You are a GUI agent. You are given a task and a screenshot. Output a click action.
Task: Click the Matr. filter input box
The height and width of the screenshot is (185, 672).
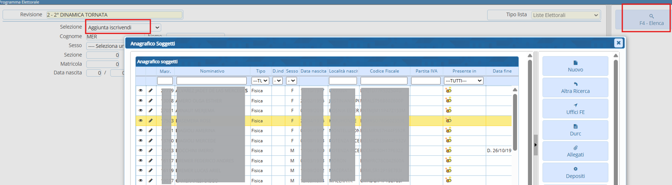[165, 81]
